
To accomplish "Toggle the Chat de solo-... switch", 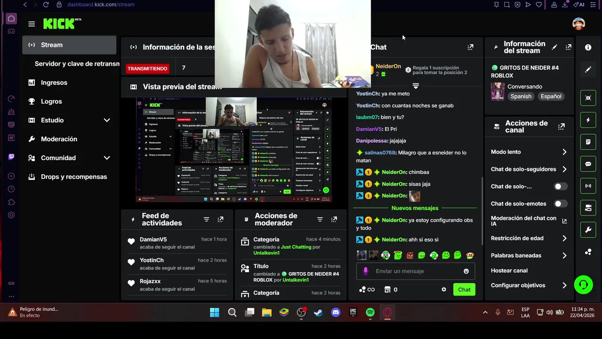I will (561, 186).
